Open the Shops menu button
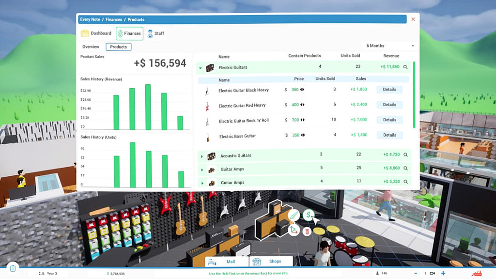 (x=271, y=261)
